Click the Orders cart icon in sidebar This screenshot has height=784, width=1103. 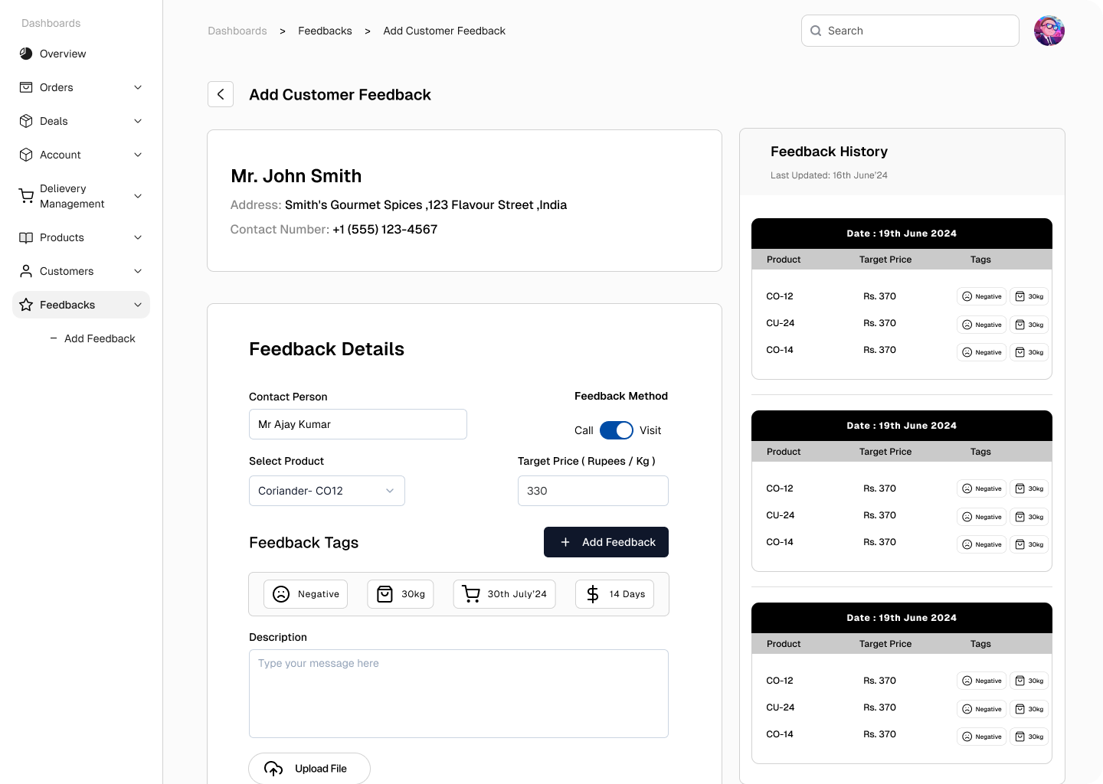[x=25, y=87]
